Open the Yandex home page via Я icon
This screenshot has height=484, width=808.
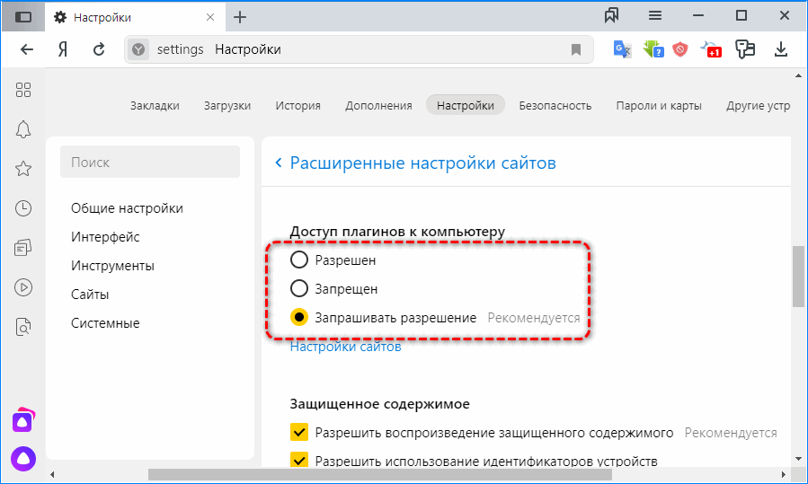click(63, 49)
